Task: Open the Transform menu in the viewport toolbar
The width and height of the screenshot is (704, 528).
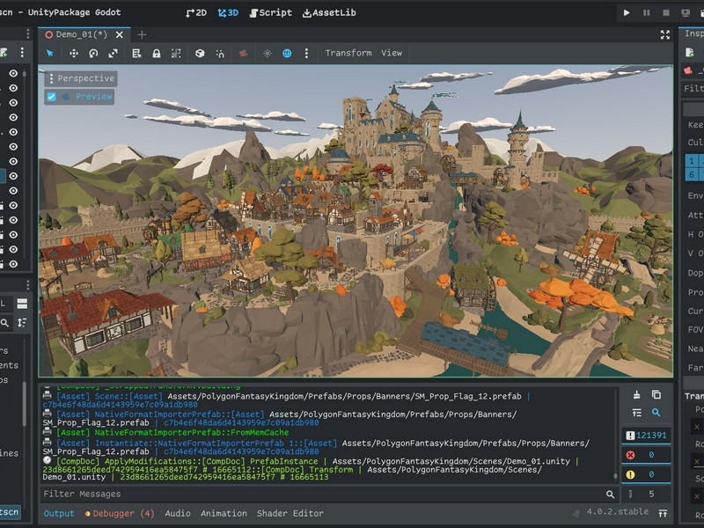Action: click(x=348, y=53)
